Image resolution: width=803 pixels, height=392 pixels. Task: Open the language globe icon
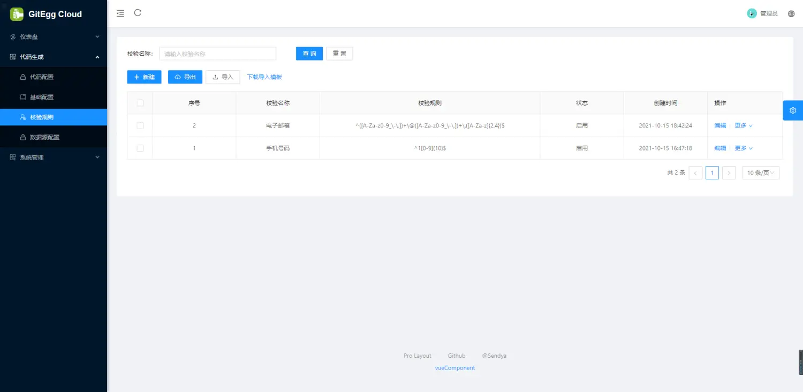pyautogui.click(x=791, y=13)
